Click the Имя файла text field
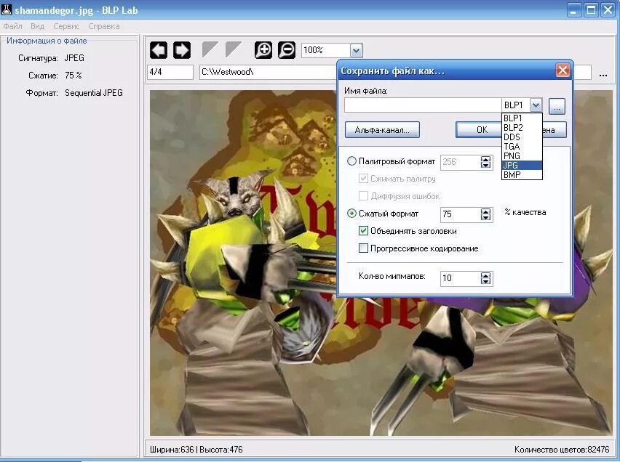This screenshot has height=462, width=620. point(423,105)
